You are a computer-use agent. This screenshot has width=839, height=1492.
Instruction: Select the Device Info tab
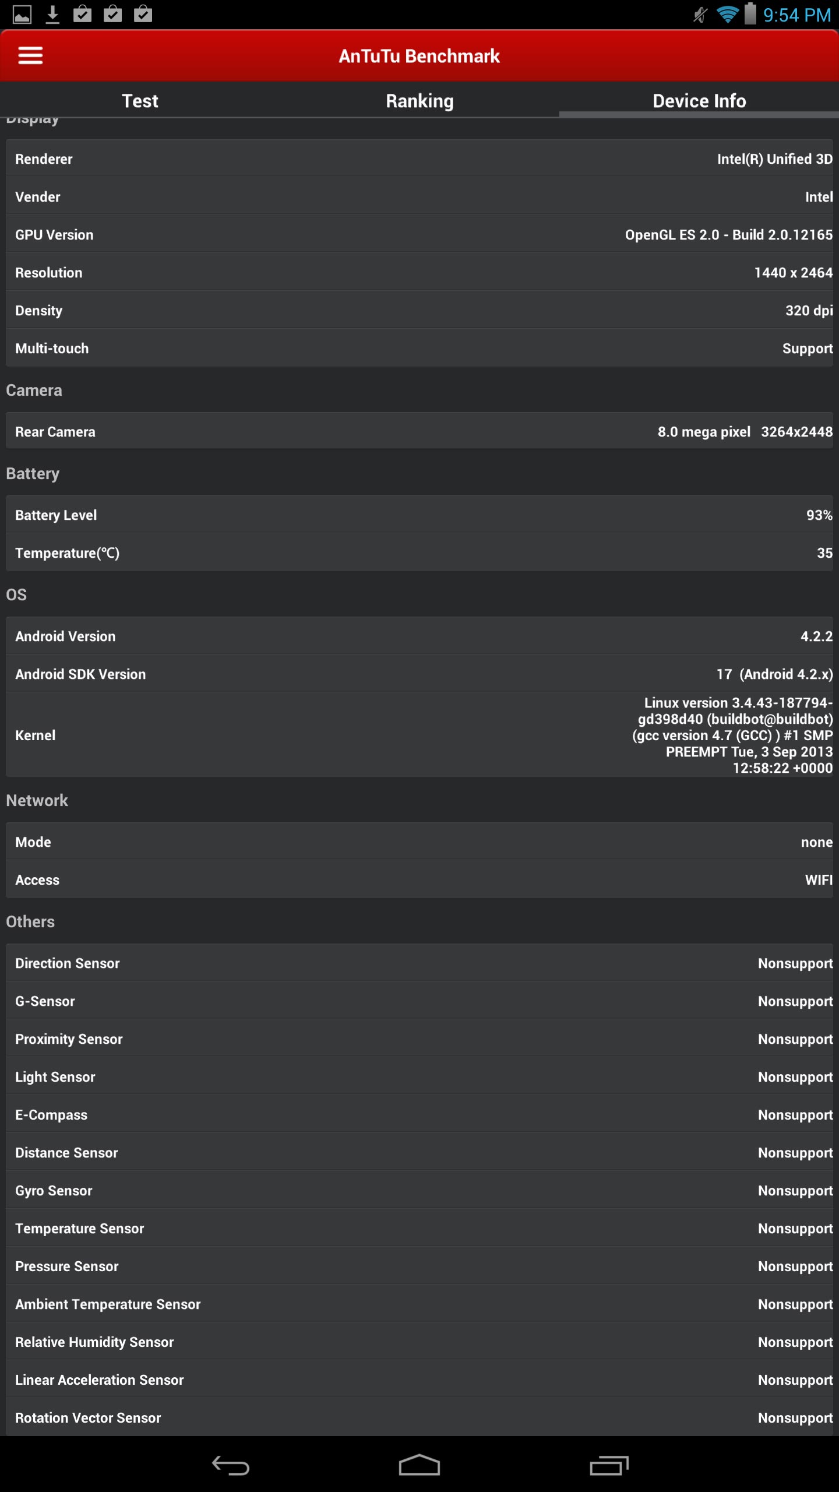[x=699, y=101]
